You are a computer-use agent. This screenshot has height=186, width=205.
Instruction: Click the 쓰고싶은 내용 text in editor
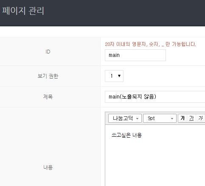click(126, 135)
